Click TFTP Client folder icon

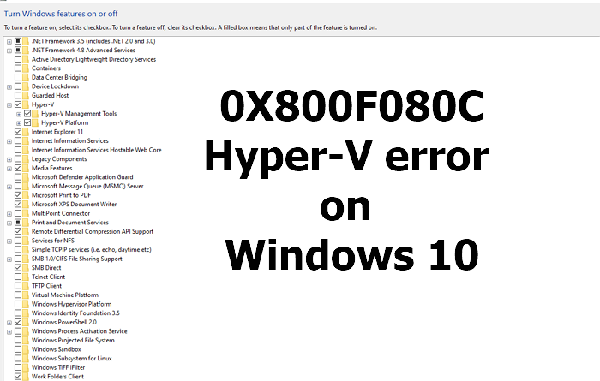pyautogui.click(x=26, y=286)
